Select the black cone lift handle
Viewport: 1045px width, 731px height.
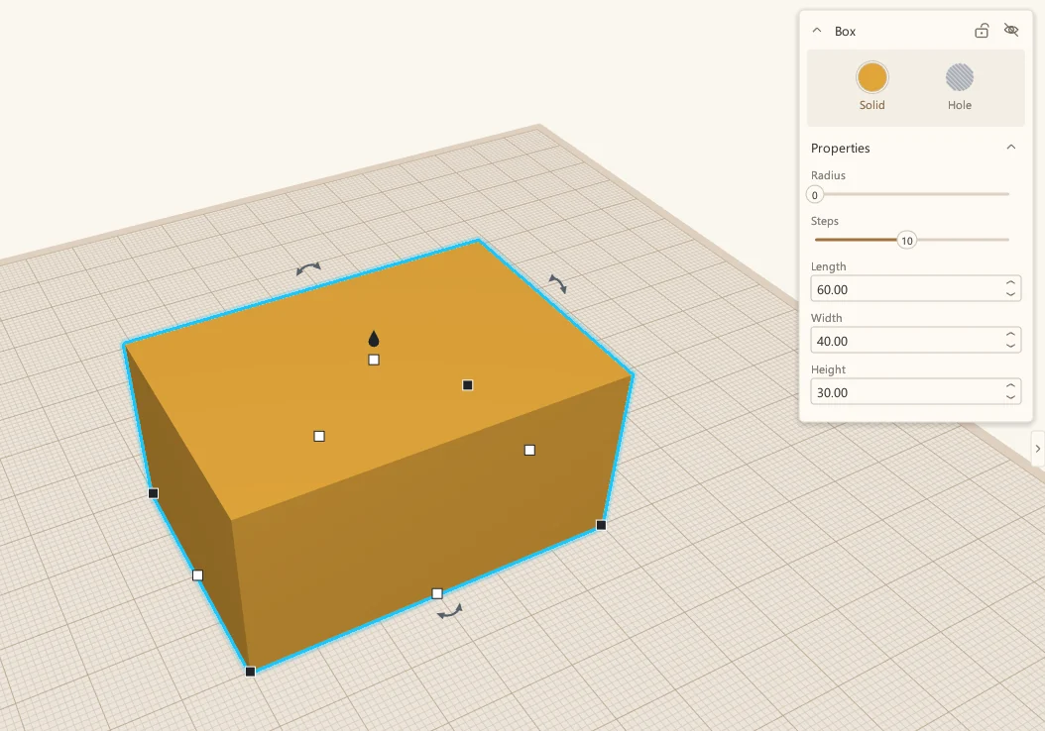[x=373, y=339]
